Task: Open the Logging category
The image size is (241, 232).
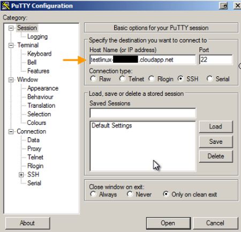Action: pyautogui.click(x=37, y=36)
